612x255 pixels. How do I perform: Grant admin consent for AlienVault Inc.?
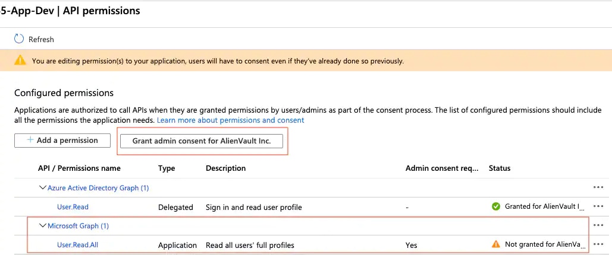point(202,141)
